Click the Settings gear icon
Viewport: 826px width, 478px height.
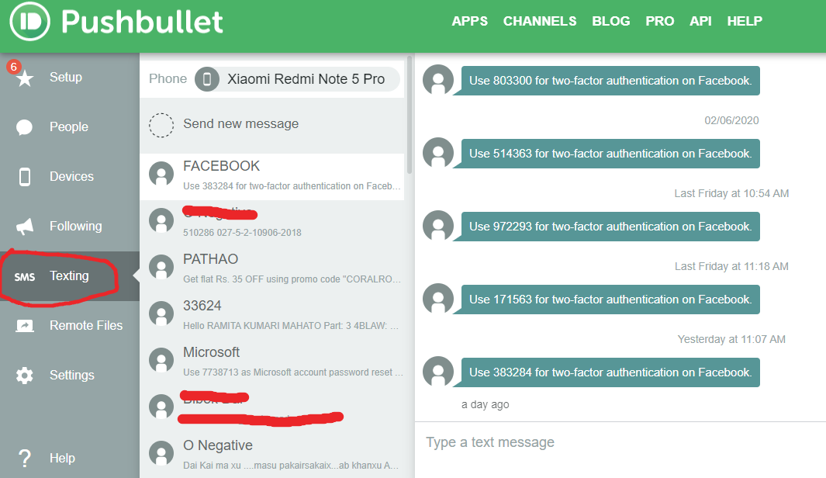tap(24, 376)
